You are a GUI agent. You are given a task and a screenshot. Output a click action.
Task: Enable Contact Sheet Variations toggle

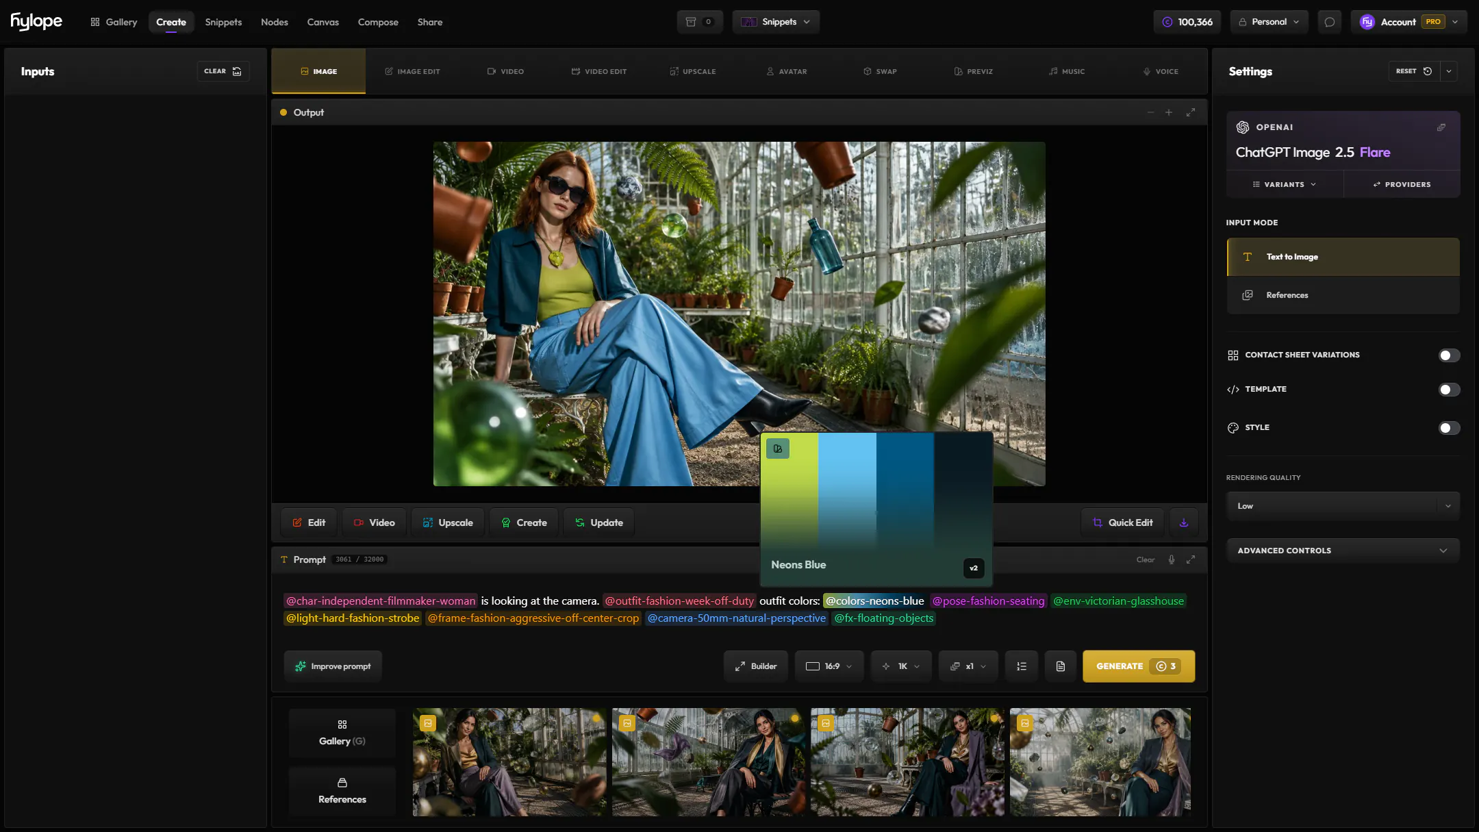click(1449, 355)
